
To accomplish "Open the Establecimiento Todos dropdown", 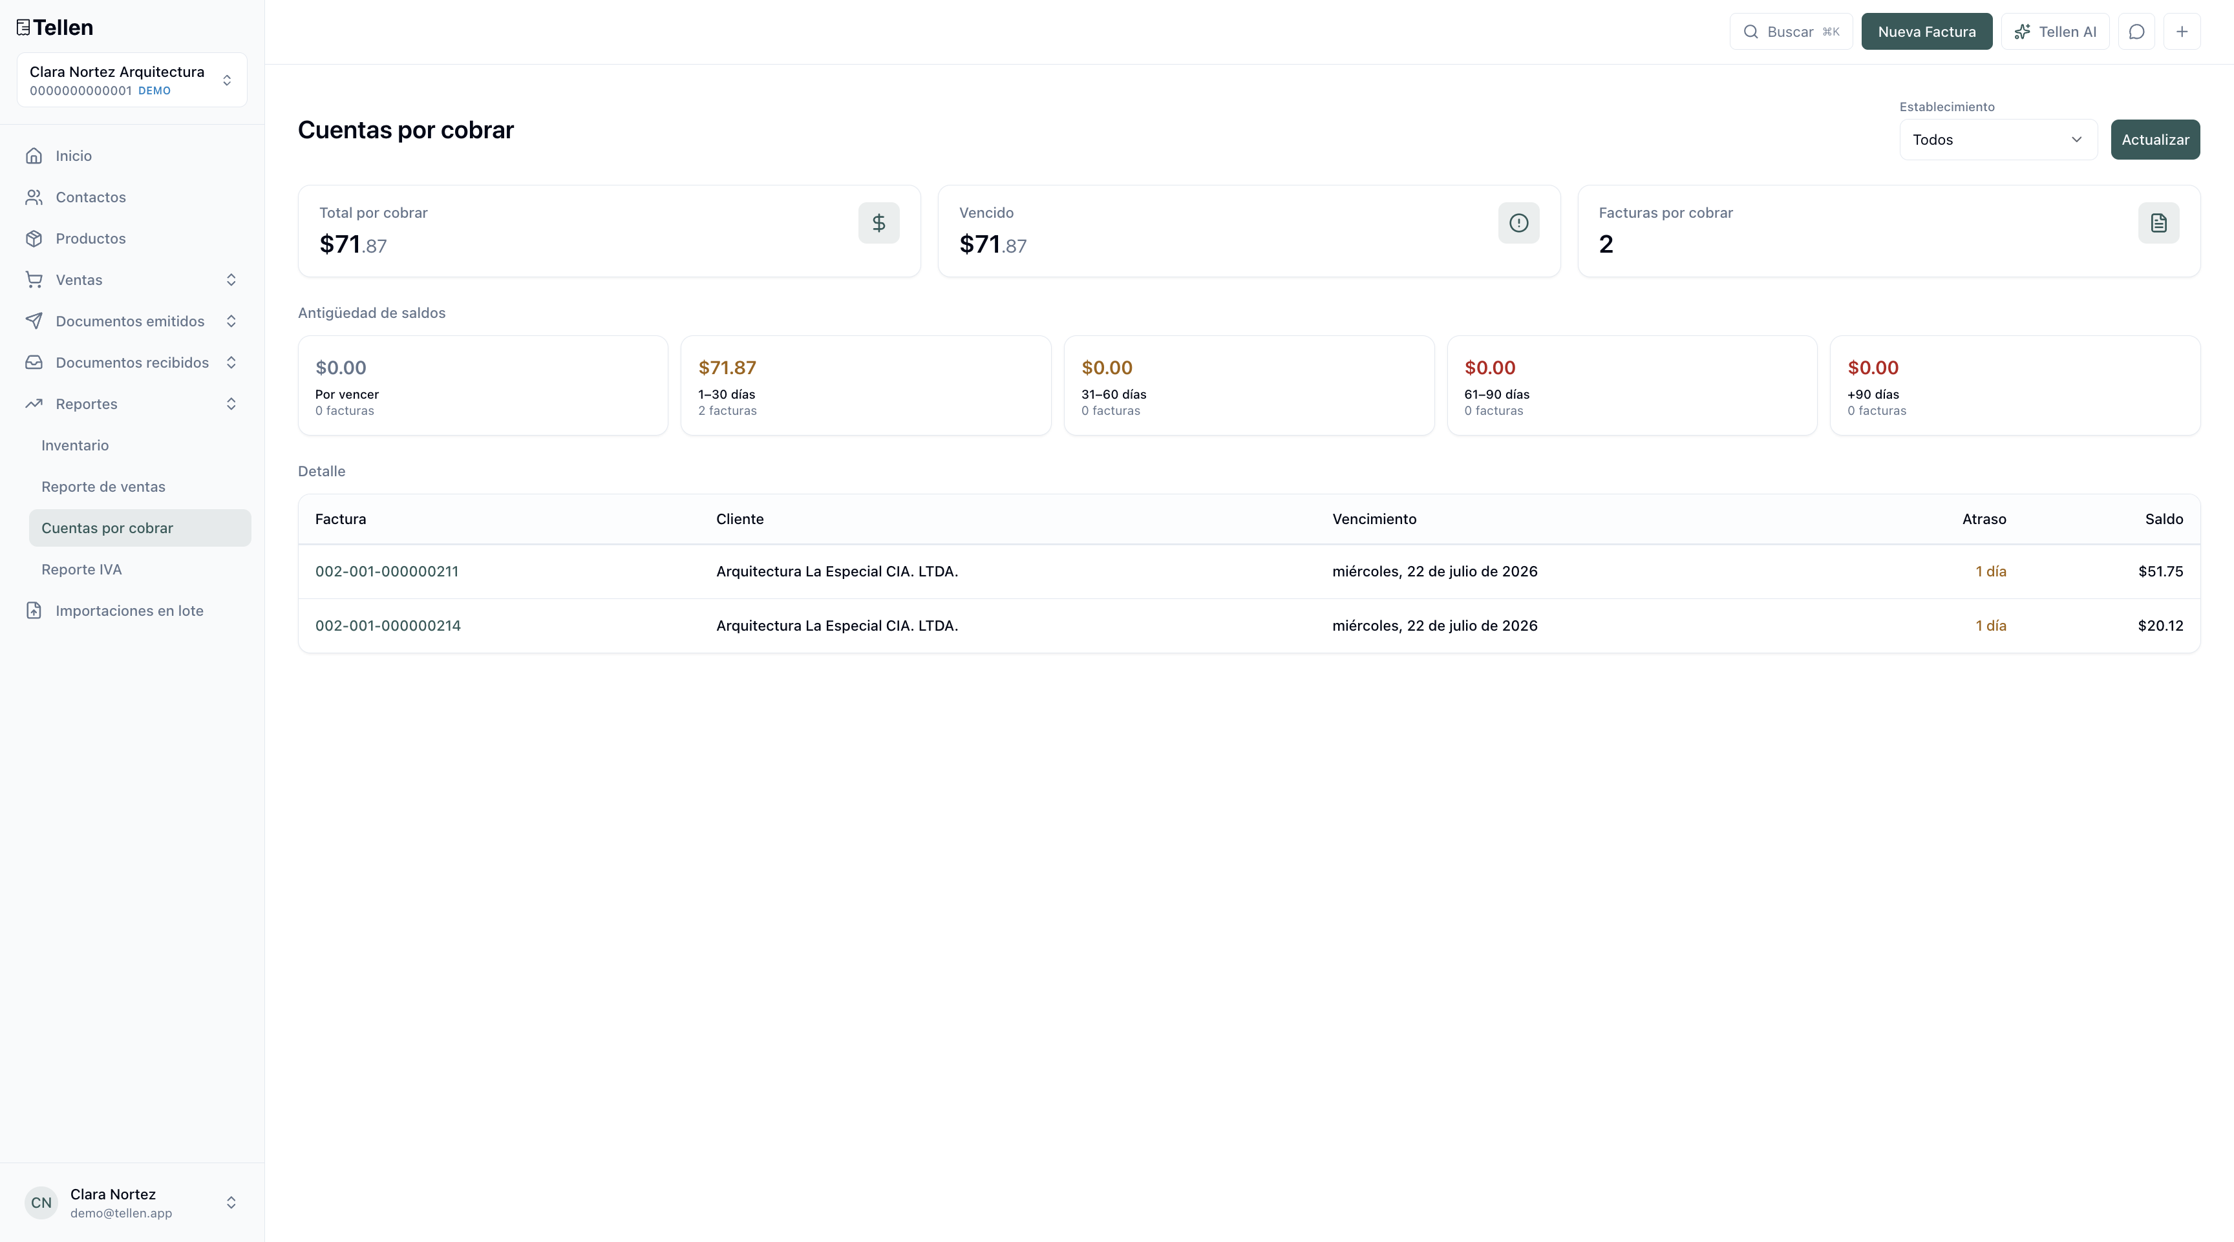I will click(x=1998, y=140).
